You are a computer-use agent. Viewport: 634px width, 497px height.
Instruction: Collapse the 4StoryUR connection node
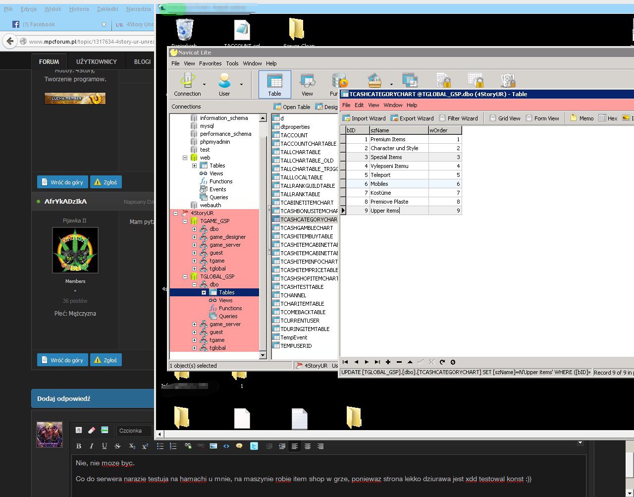175,213
